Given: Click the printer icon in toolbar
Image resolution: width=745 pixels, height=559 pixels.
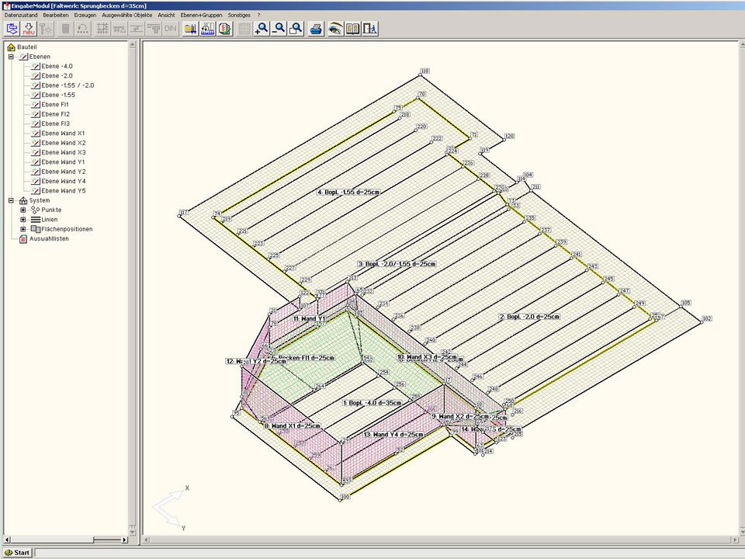Looking at the screenshot, I should [x=316, y=29].
